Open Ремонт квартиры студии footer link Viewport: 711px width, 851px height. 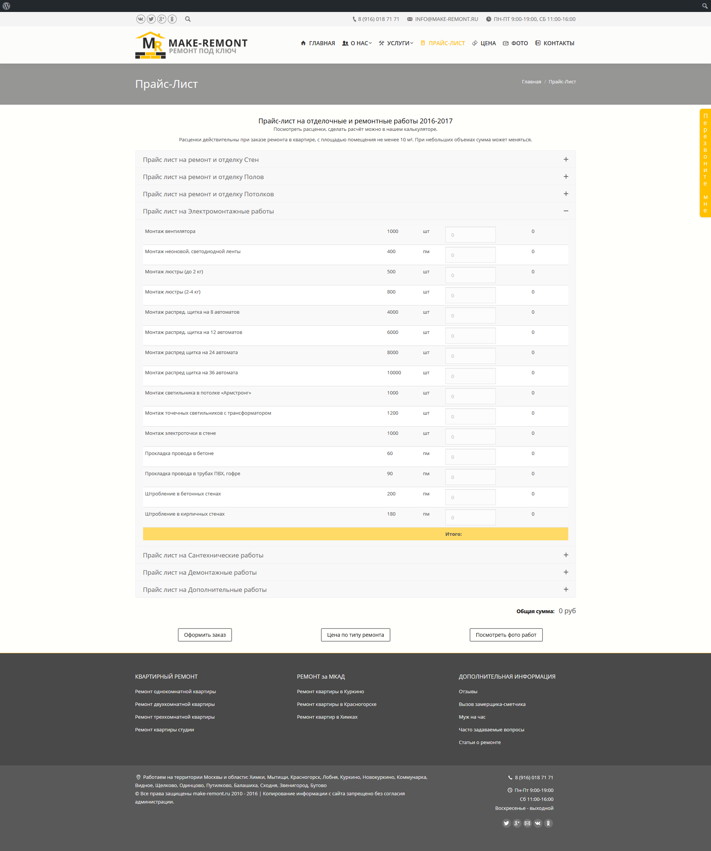tap(164, 729)
